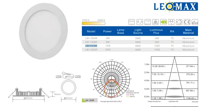Click the round panel light product photo
The height and width of the screenshot is (107, 205).
(x=44, y=31)
